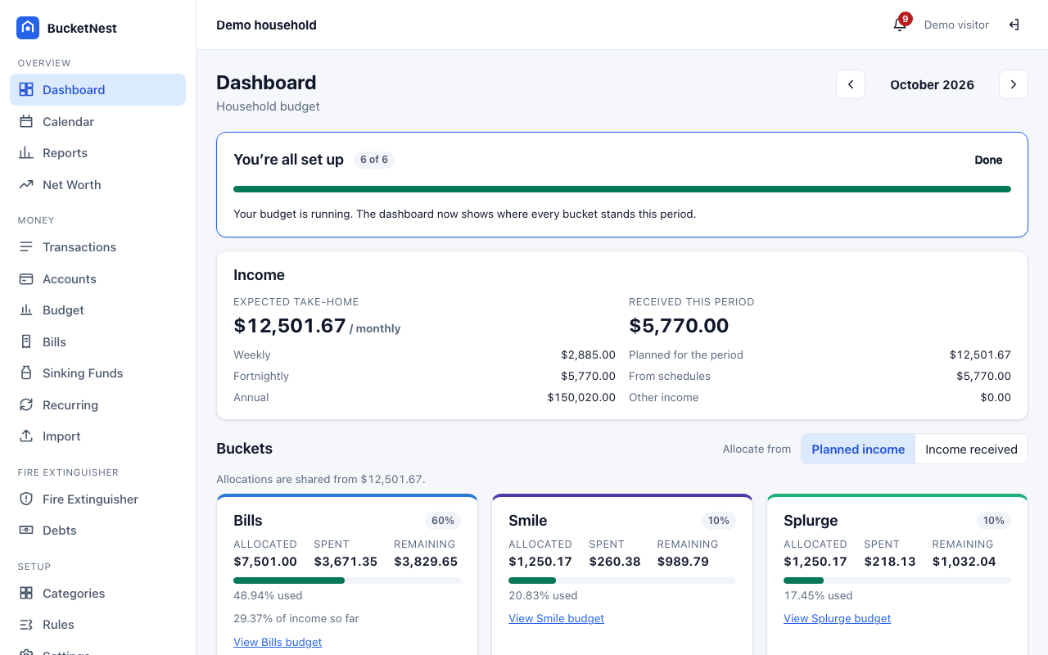Click the Sinking Funds jar icon
This screenshot has width=1048, height=655.
[26, 373]
